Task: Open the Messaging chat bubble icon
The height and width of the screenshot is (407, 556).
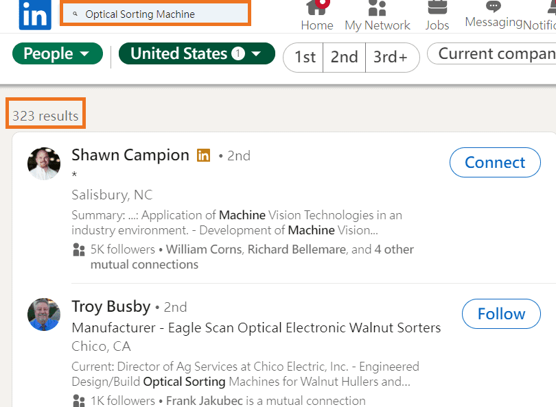Action: pos(494,6)
